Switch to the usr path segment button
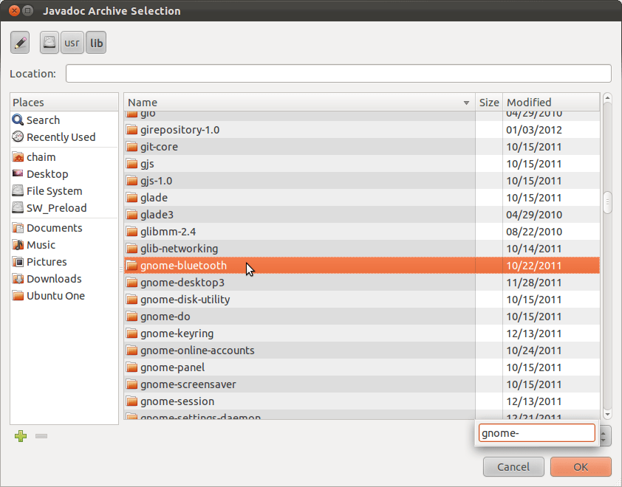The image size is (622, 487). point(72,42)
